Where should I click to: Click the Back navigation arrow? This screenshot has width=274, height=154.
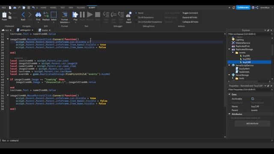click(23, 15)
